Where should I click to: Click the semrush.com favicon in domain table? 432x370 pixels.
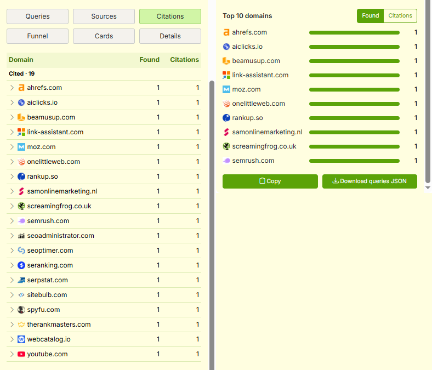pyautogui.click(x=21, y=221)
